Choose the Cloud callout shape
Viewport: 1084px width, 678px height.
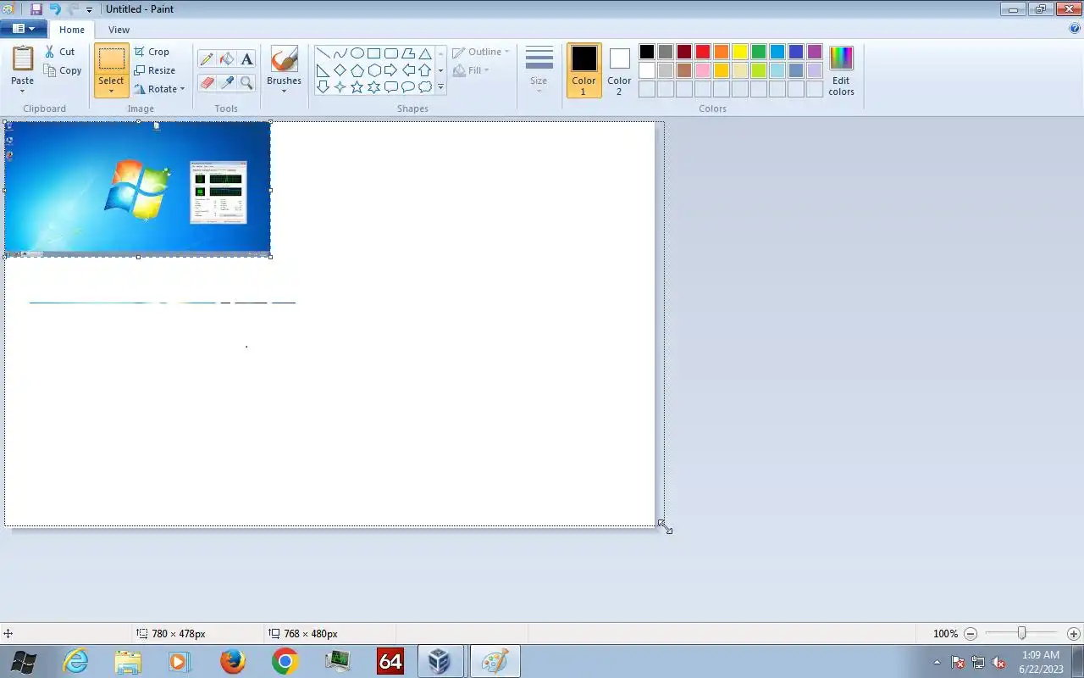(x=424, y=86)
